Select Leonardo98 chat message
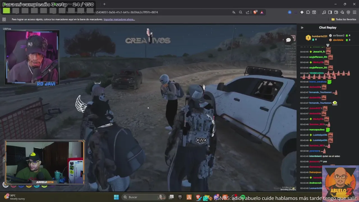The height and width of the screenshot is (202, 359). [x=311, y=188]
